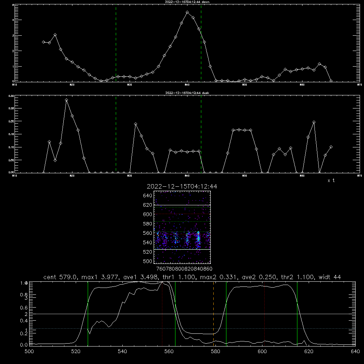Click spectrogram y-axis label '620'

click(x=148, y=205)
